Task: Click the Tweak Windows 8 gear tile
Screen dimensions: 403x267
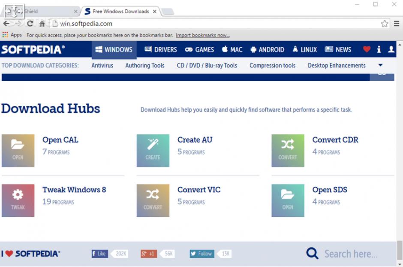Action: [x=18, y=200]
